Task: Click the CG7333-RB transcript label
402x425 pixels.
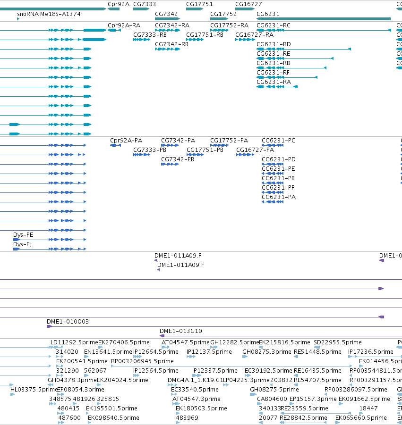Action: [x=150, y=35]
